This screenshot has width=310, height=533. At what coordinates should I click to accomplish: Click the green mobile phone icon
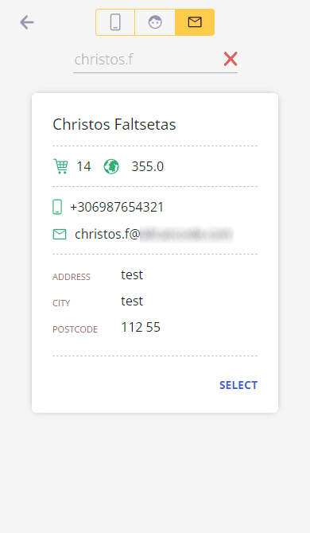(57, 207)
